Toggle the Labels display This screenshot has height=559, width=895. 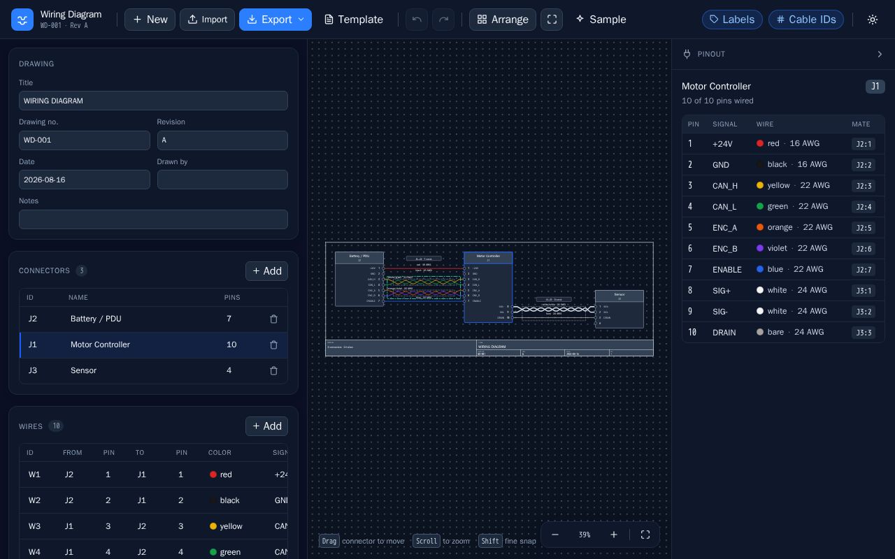coord(732,20)
